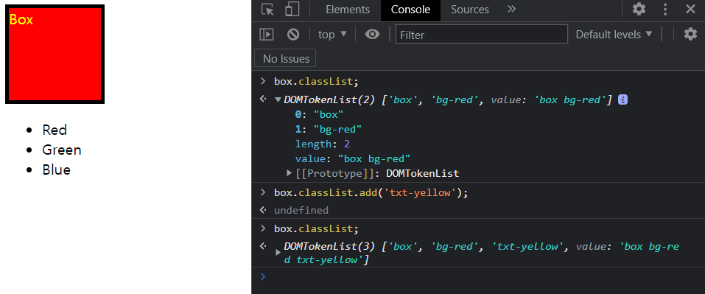Click the Red list item

tap(55, 130)
